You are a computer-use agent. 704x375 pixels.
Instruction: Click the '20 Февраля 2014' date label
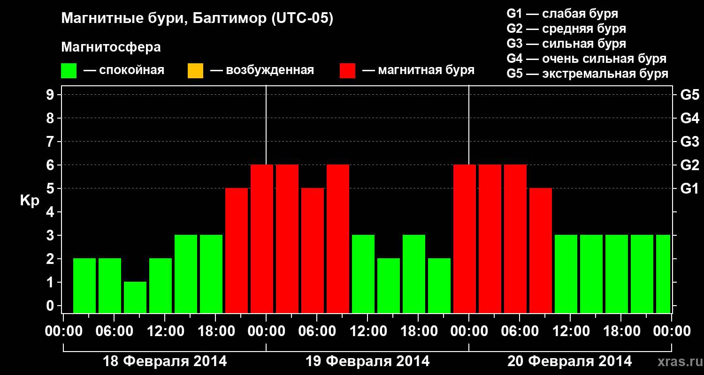pos(570,361)
